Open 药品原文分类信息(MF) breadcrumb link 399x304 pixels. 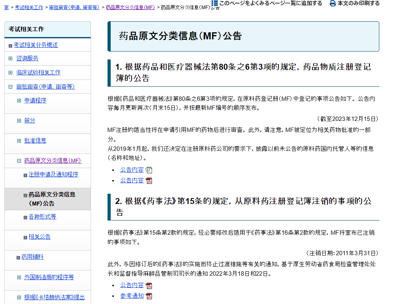[x=130, y=7]
